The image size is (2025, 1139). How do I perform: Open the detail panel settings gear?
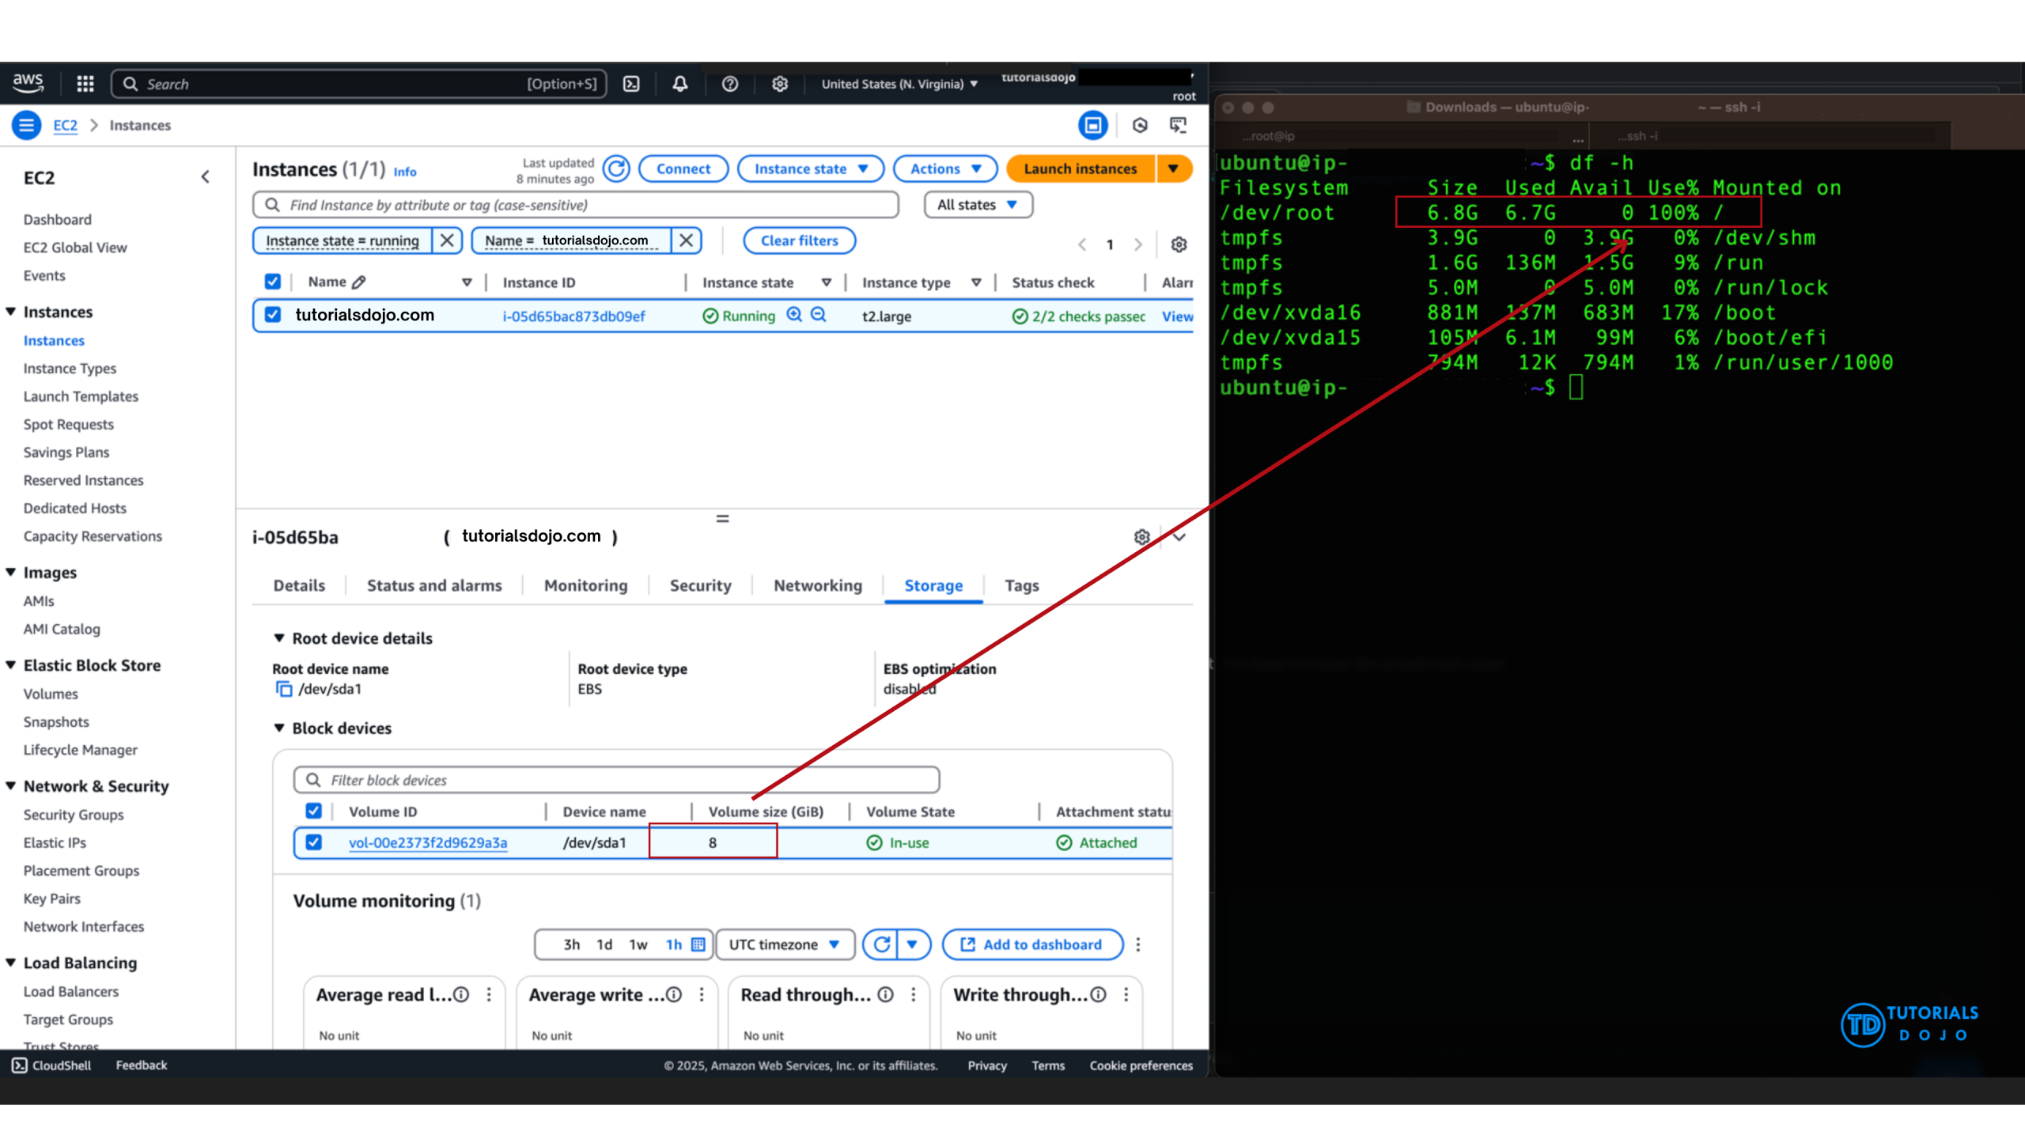(1141, 537)
